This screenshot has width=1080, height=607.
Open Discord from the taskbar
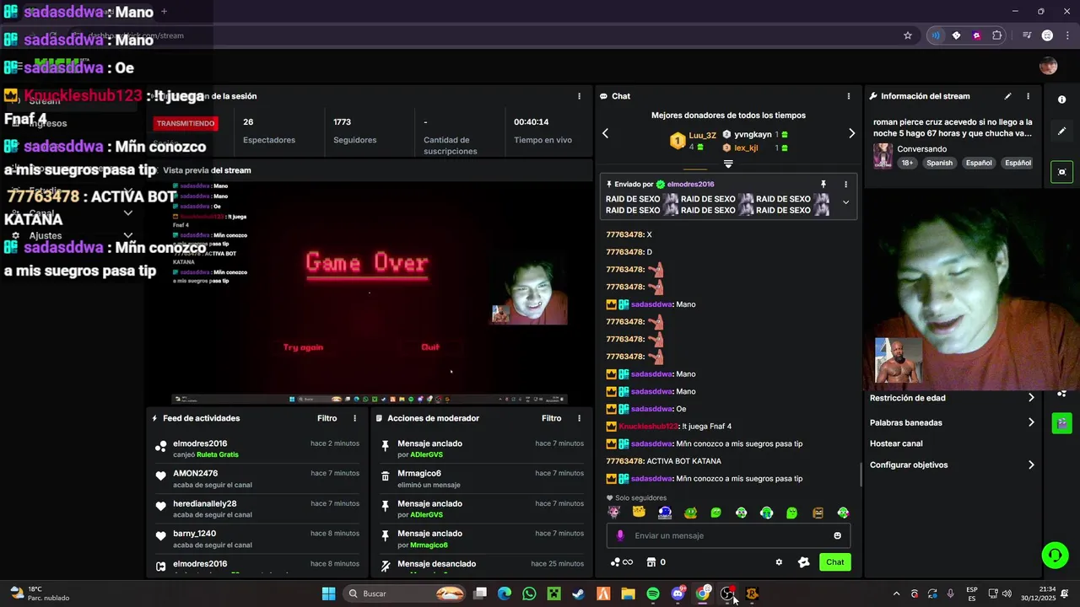[678, 594]
